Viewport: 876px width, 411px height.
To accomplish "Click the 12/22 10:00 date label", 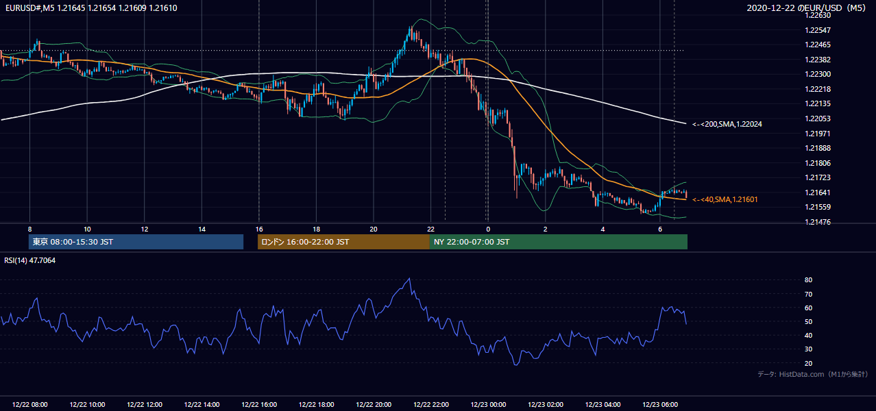I will tap(87, 405).
